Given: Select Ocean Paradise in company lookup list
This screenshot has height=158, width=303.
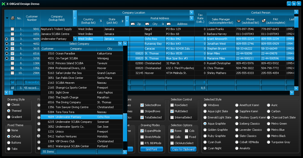Looking at the screenshot, I should point(65,53).
